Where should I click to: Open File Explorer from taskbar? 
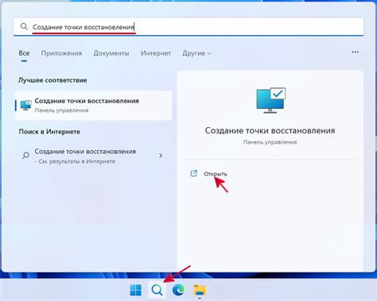point(200,290)
